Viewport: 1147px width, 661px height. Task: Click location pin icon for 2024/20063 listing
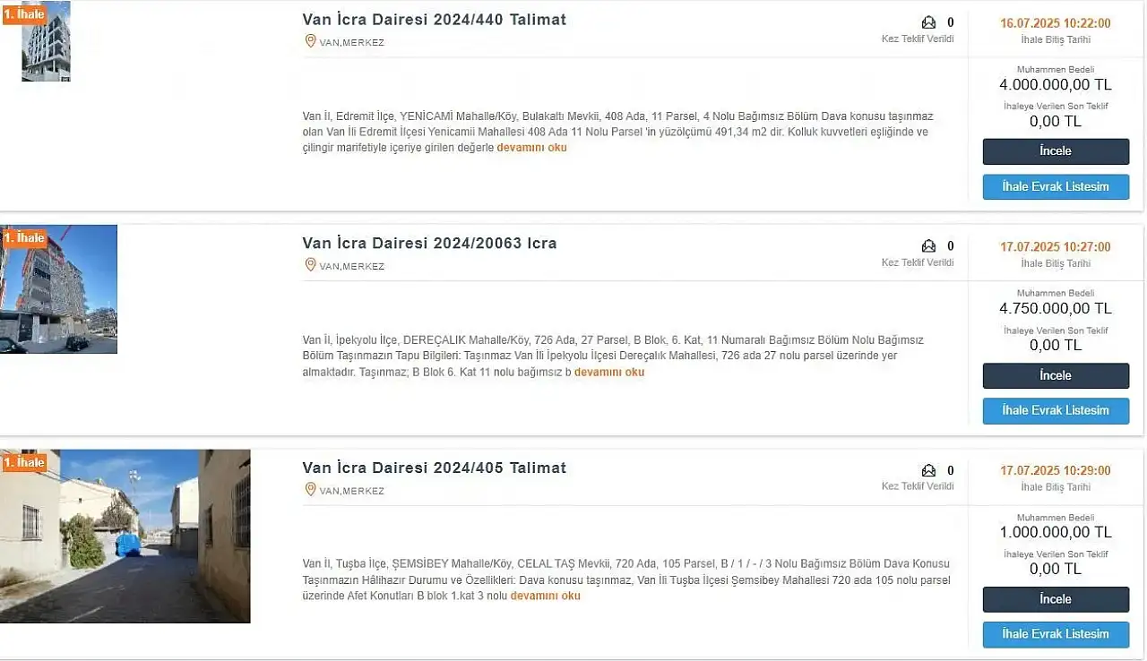tap(310, 265)
